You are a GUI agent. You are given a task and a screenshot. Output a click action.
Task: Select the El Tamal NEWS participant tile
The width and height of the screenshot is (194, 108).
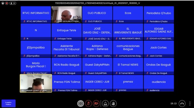pos(128,66)
